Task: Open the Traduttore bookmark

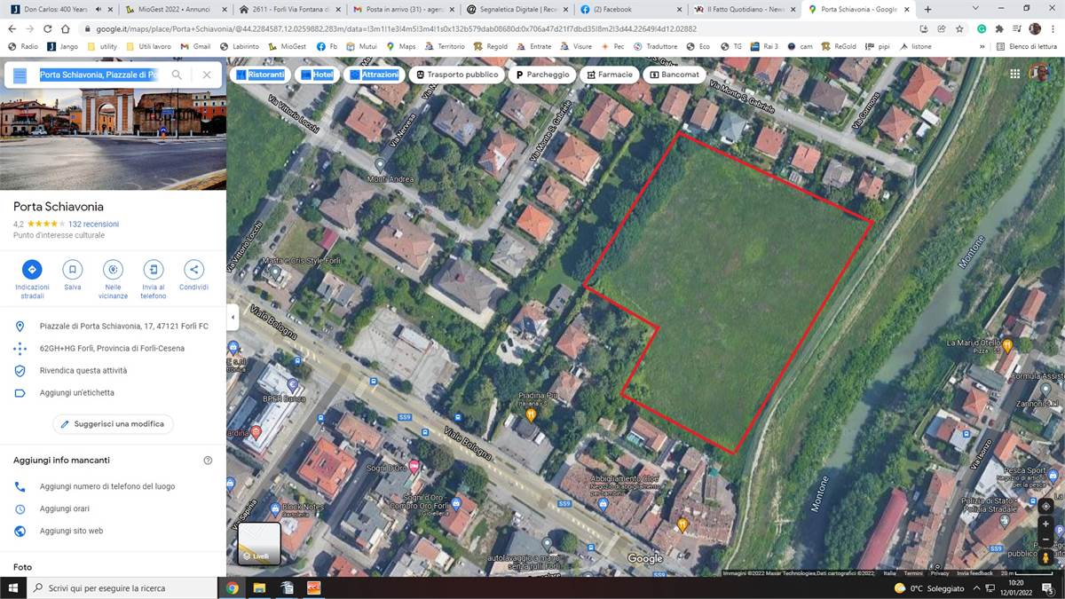Action: tap(656, 46)
